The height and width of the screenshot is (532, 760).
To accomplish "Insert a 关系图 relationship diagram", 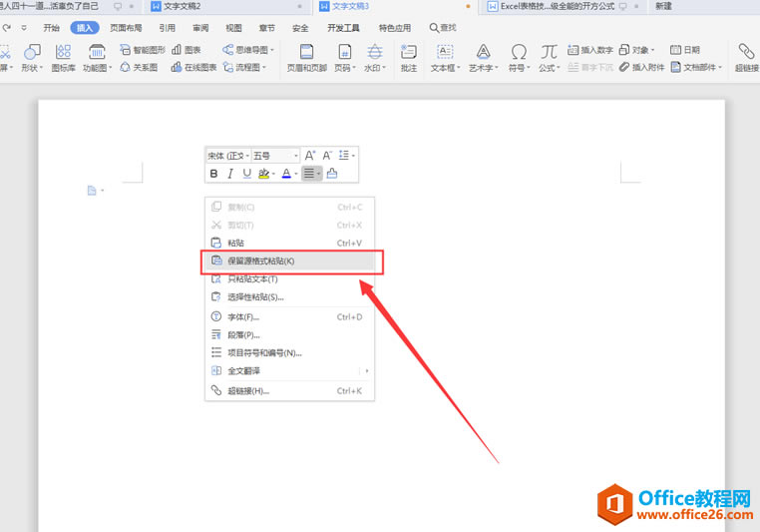I will point(139,68).
